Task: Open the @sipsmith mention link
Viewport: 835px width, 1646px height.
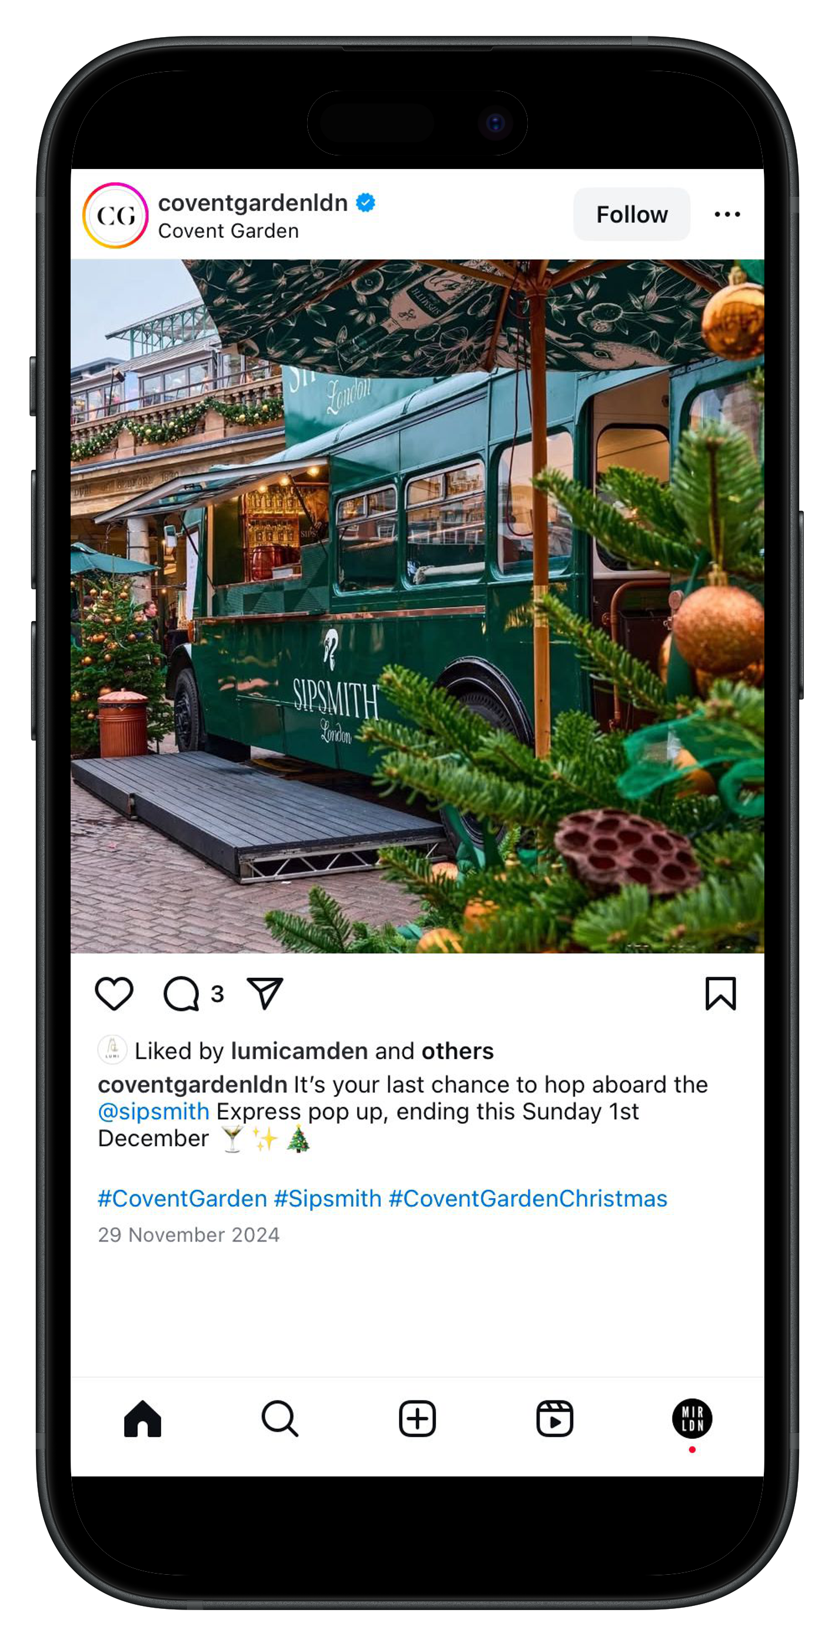Action: click(154, 1111)
